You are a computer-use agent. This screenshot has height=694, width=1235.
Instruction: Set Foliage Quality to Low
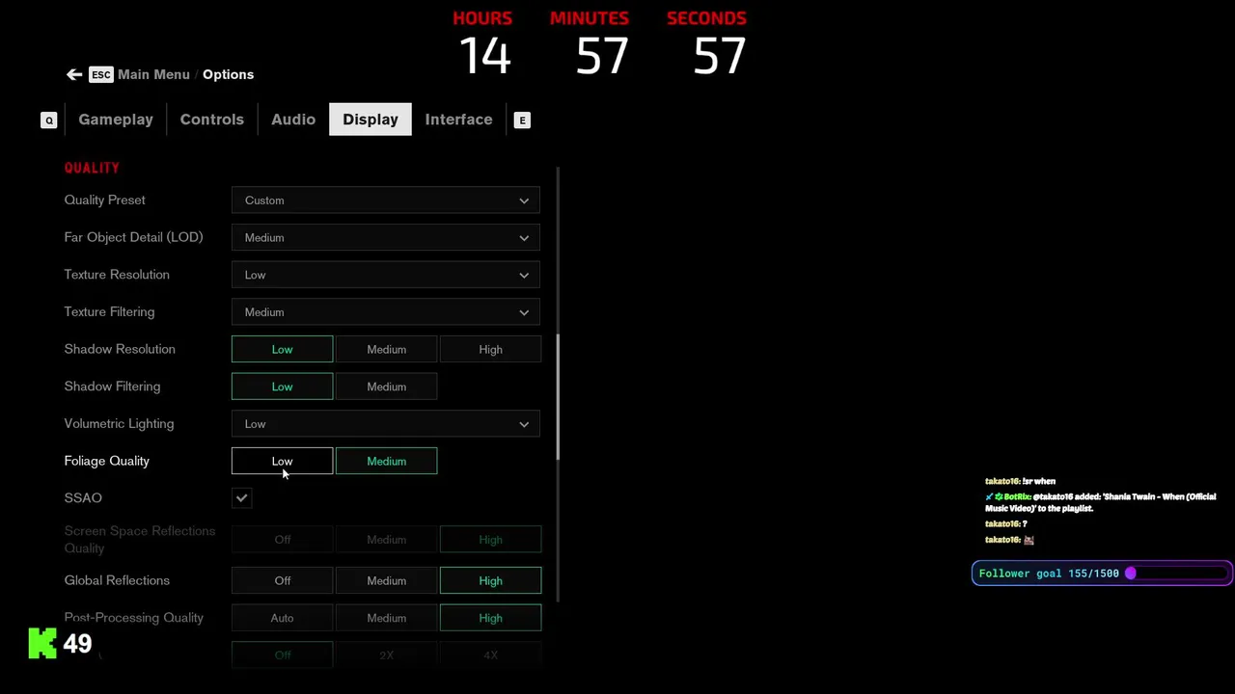282,461
